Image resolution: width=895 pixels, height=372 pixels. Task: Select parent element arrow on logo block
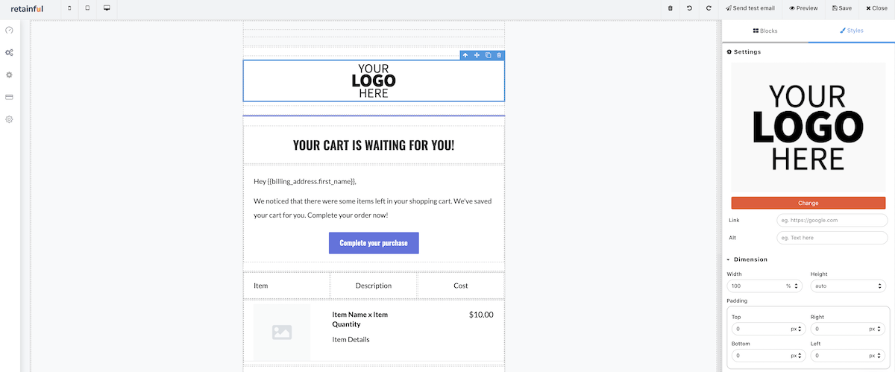[465, 55]
